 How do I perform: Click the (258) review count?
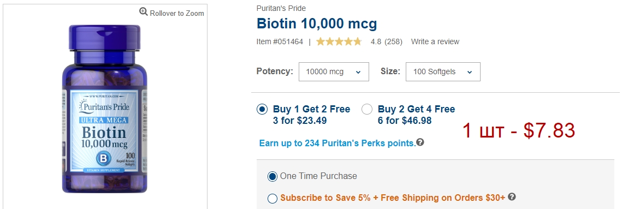[393, 41]
